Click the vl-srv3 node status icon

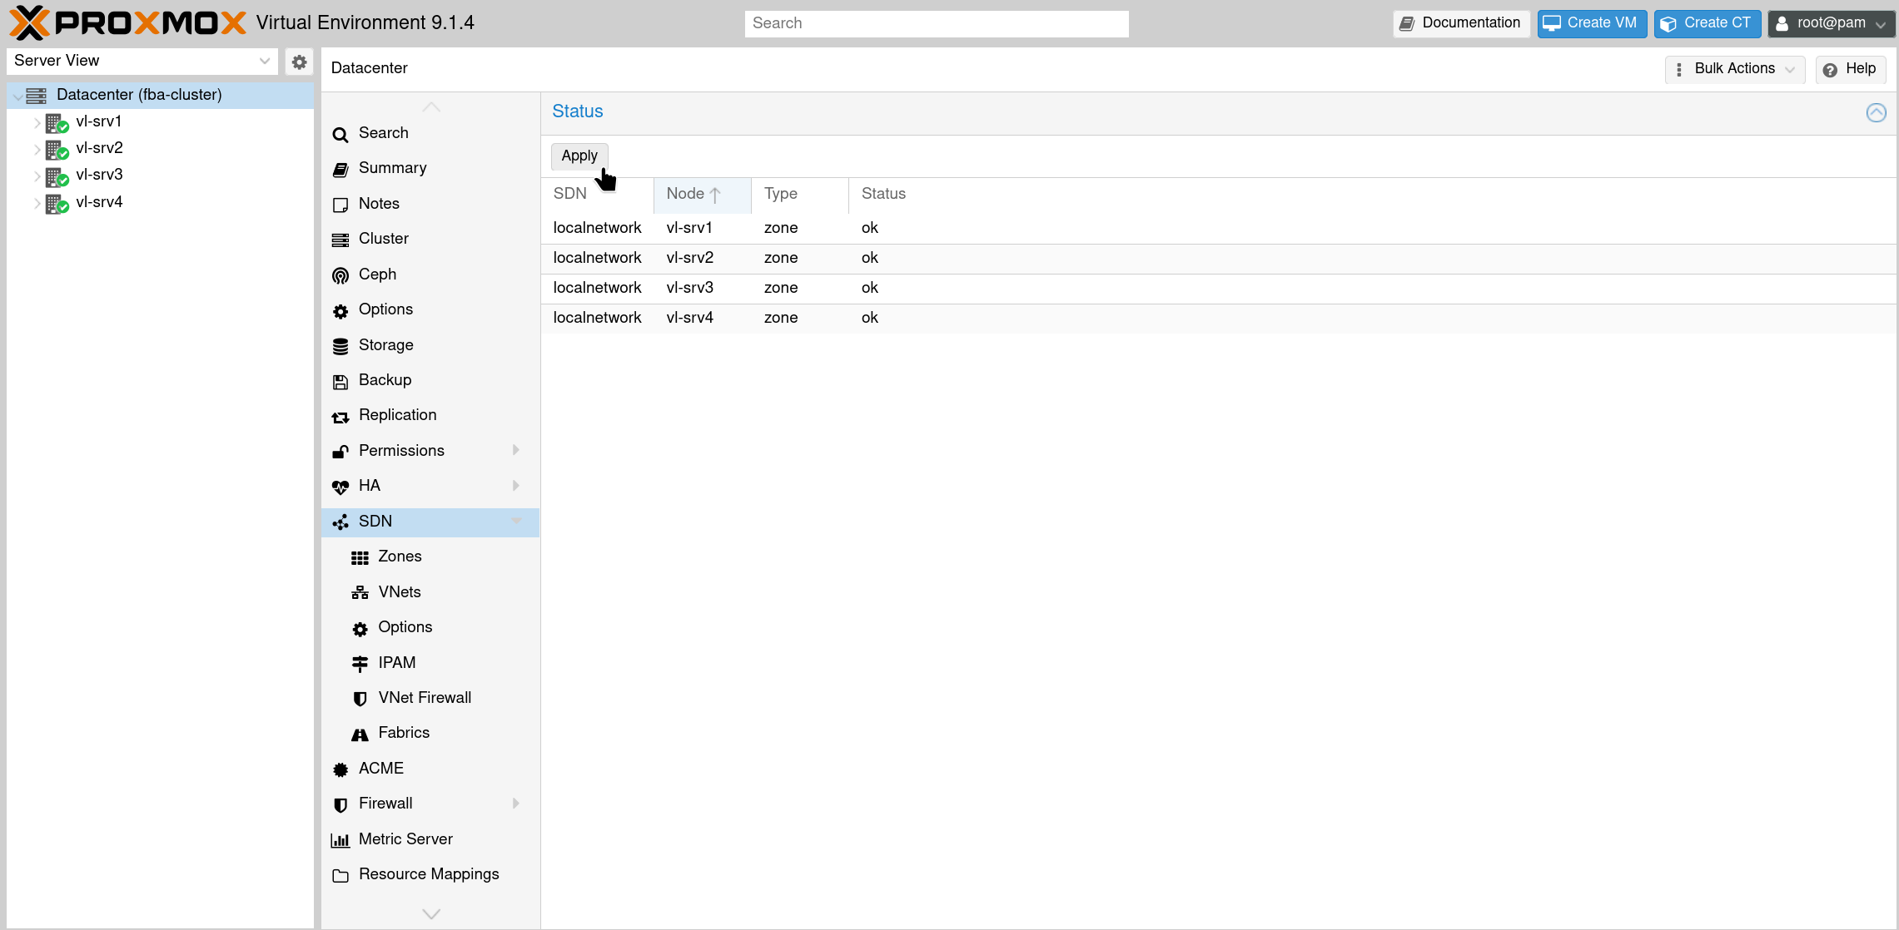57,176
